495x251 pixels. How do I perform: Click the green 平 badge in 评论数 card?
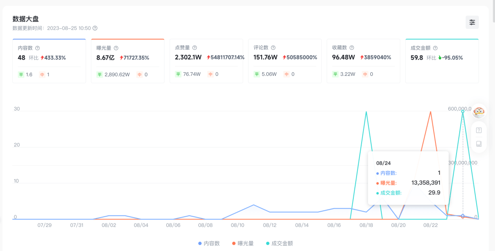(257, 75)
